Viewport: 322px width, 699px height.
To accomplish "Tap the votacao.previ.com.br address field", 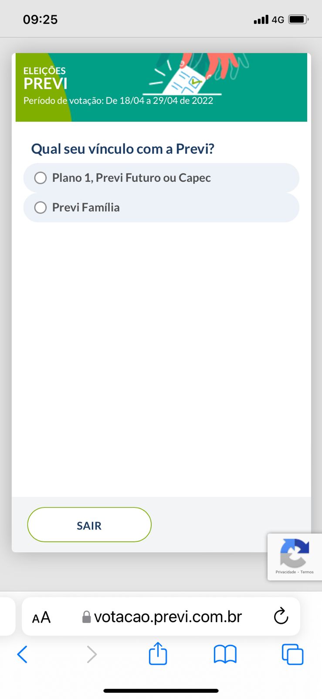I will 168,617.
